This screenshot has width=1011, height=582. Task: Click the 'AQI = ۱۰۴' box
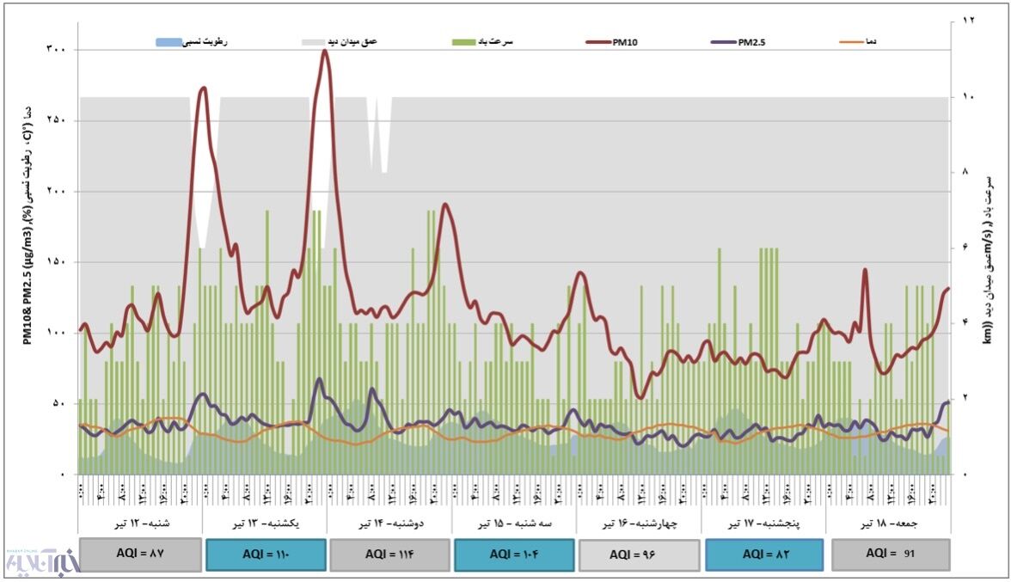[514, 555]
